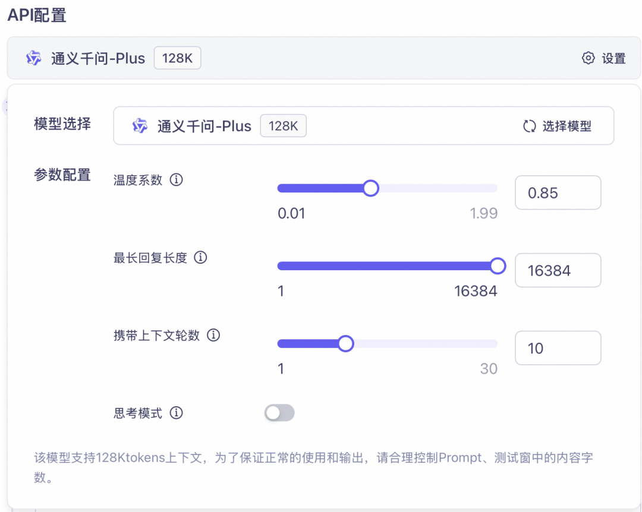Screen dimensions: 642x512
Task: Click the model logo inside 模型选择 box
Action: 140,126
